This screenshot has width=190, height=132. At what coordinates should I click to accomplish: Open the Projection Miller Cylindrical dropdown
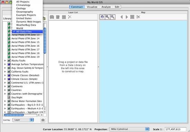pyautogui.click(x=129, y=129)
